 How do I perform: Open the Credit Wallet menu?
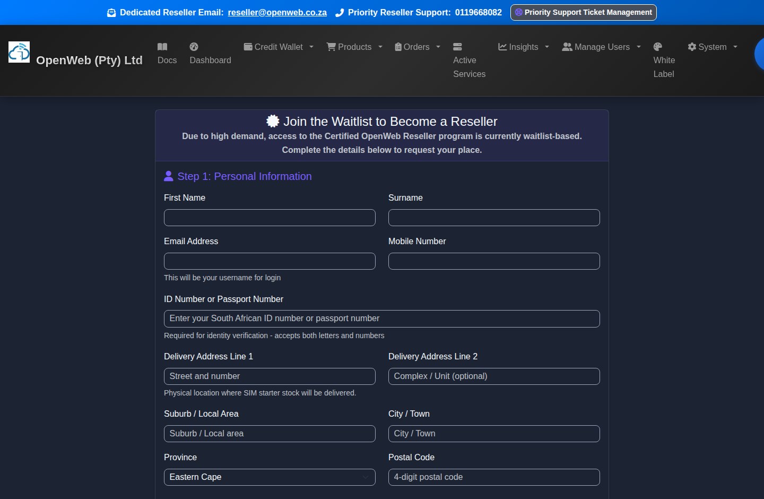[x=279, y=47]
